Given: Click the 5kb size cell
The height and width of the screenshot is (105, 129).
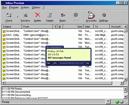Looking at the screenshot, I should [80, 35].
